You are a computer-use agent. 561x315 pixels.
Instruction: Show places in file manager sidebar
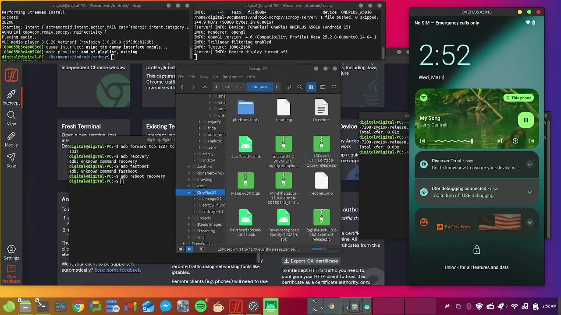(180, 249)
